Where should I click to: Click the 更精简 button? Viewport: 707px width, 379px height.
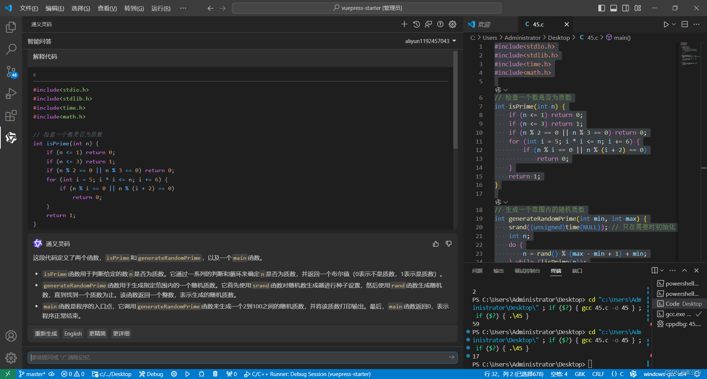(97, 334)
